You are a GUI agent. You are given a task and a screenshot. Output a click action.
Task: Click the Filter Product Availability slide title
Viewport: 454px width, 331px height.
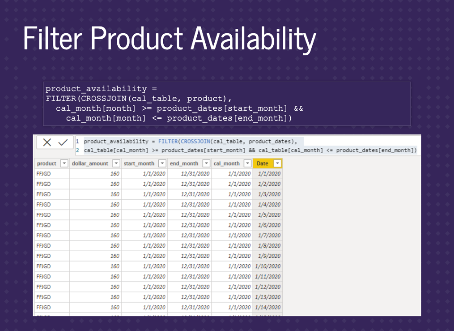(x=169, y=39)
